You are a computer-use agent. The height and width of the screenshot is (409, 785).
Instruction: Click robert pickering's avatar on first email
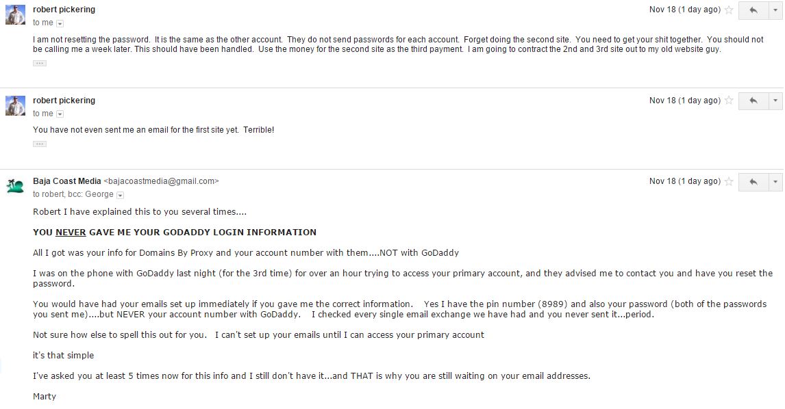tap(15, 15)
